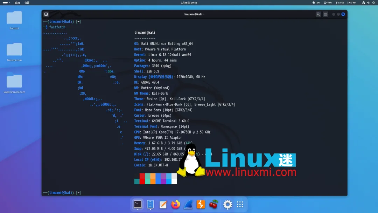
Task: Click the 'linuxmi@kali' heading in output
Action: point(145,33)
